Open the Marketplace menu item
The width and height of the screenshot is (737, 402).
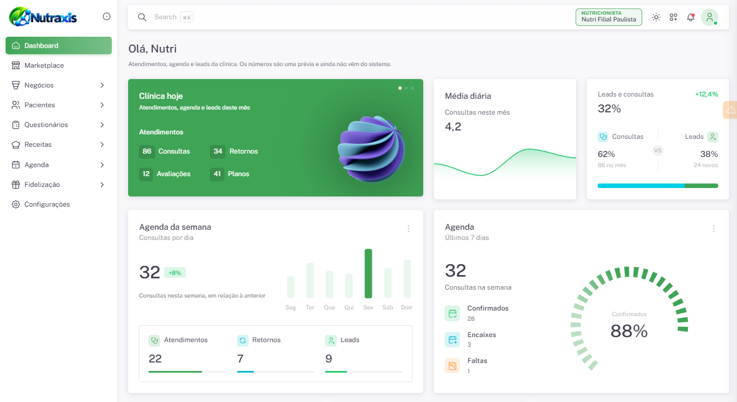(59, 65)
